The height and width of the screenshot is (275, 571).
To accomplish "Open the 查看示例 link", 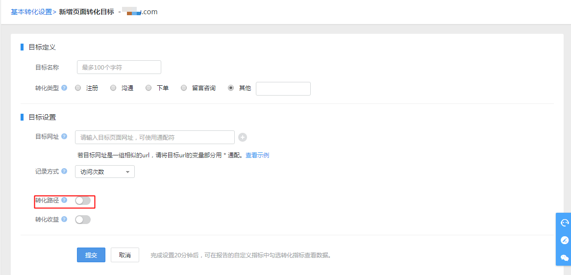I will click(x=257, y=155).
